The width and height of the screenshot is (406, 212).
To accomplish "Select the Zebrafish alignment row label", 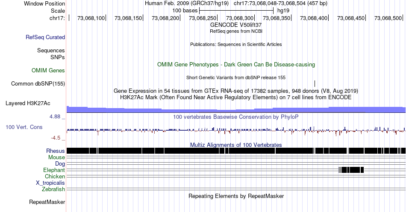I will pyautogui.click(x=53, y=189).
